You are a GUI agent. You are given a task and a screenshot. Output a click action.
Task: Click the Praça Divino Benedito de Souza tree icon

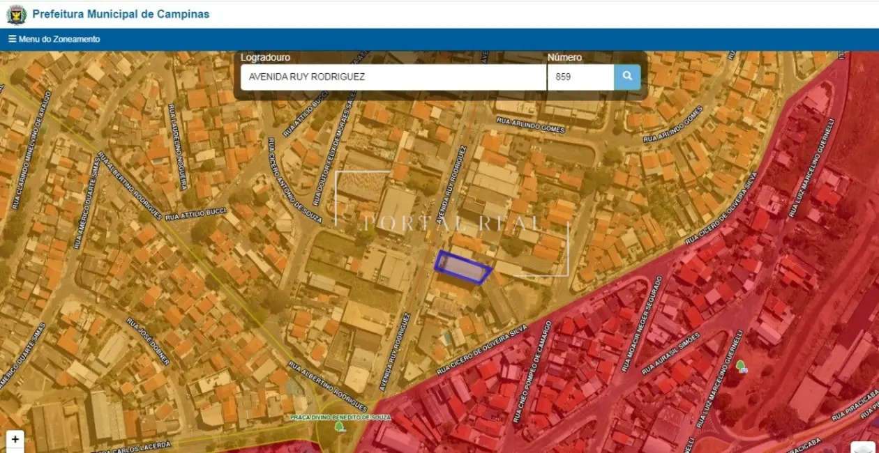339,427
